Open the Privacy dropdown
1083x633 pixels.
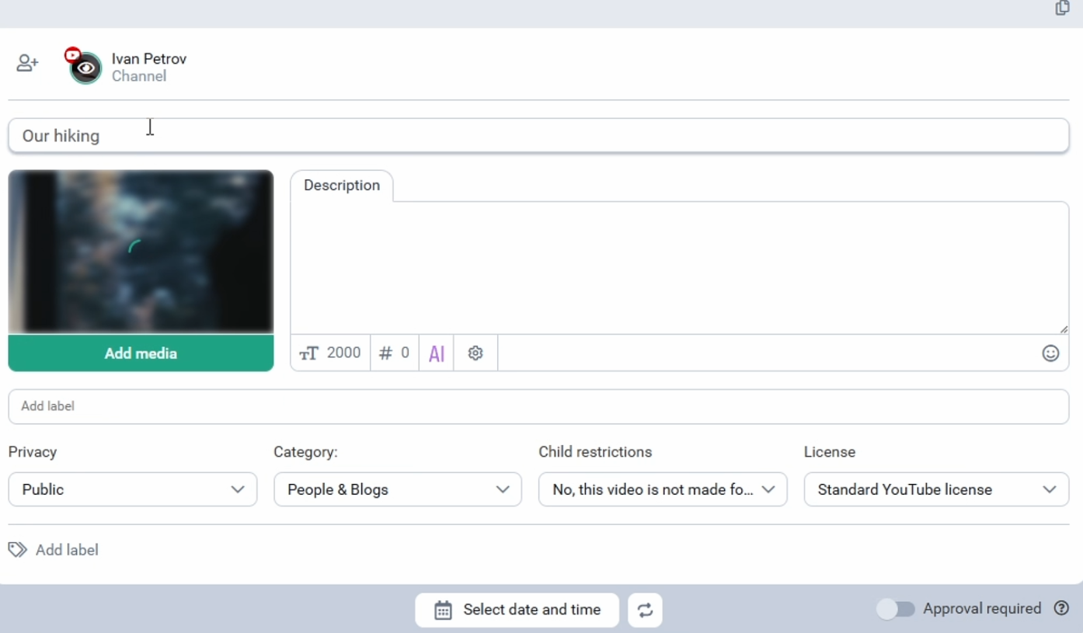point(132,489)
